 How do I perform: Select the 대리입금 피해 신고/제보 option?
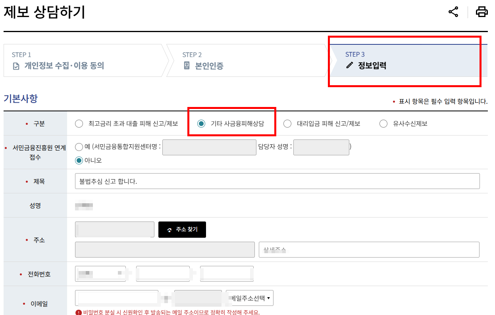pos(287,123)
